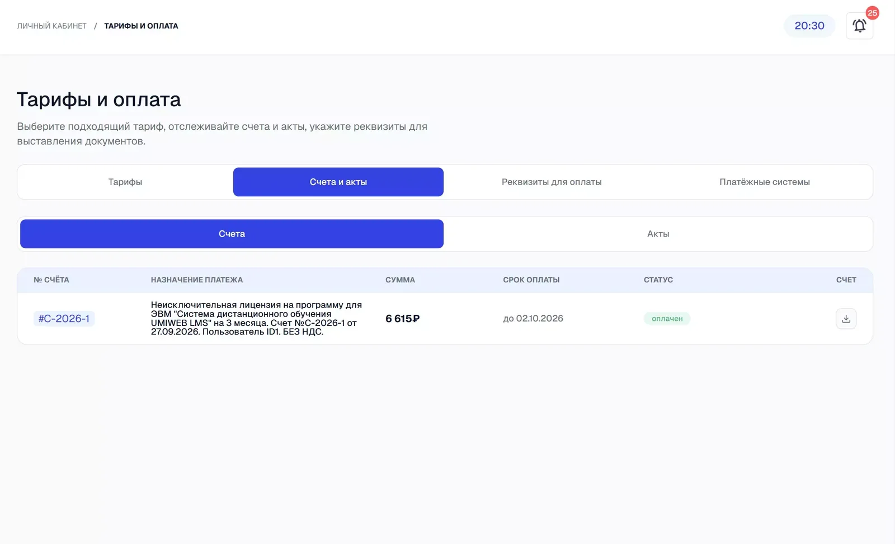Click the Срок оплаты column header
895x544 pixels.
point(531,280)
